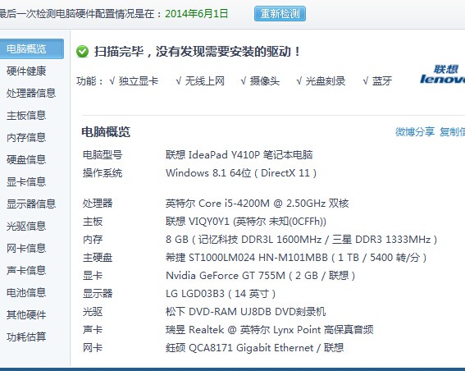The height and width of the screenshot is (371, 465).
Task: Show 其他硬件 sidebar page
Action: tap(26, 314)
